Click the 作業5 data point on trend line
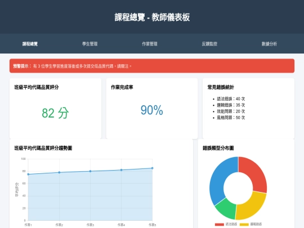This screenshot has height=228, width=304. pos(153,168)
